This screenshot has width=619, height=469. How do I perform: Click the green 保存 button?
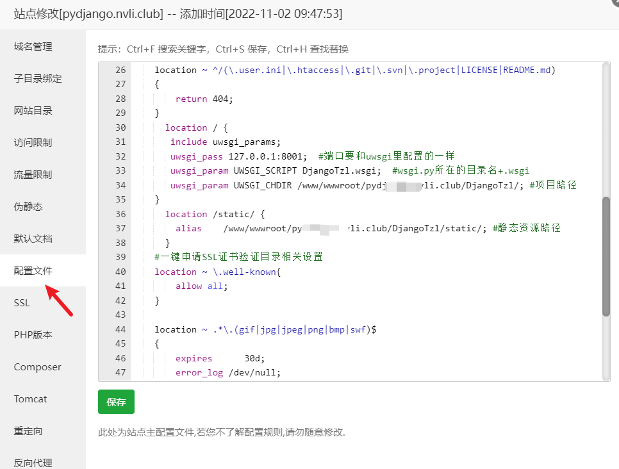tap(116, 402)
